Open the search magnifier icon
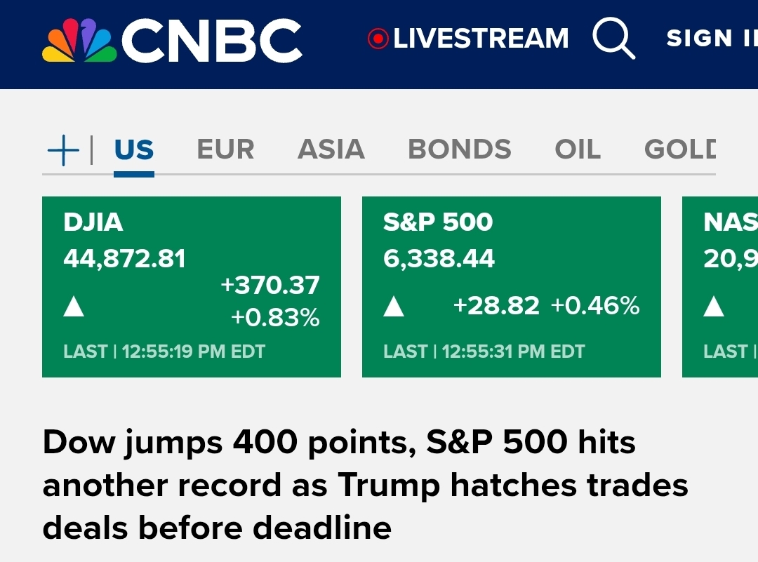The width and height of the screenshot is (758, 562). coord(614,38)
